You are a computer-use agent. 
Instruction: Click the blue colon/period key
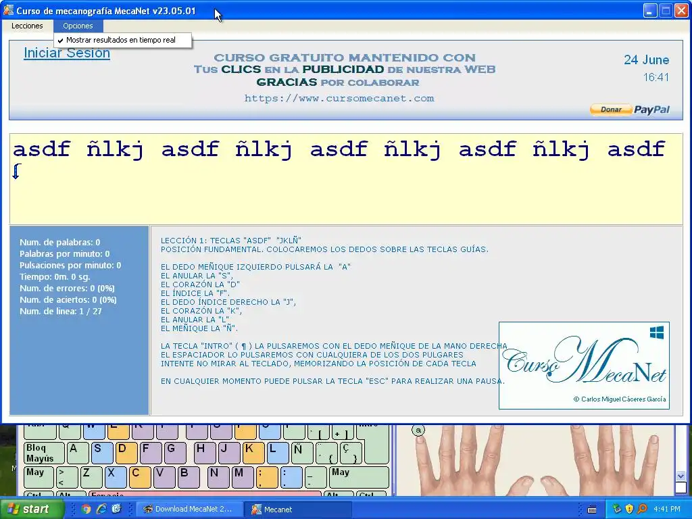click(291, 477)
